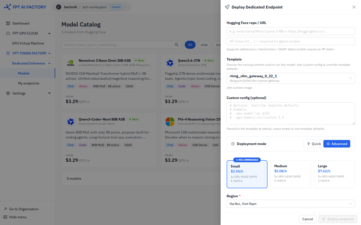Click the Owner role badge
The width and height of the screenshot is (361, 225).
pos(116,7)
